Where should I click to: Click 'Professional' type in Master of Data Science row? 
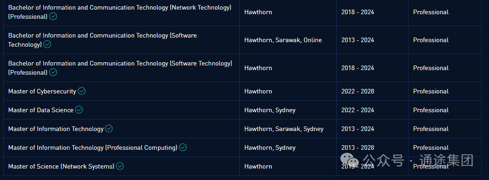(x=431, y=110)
